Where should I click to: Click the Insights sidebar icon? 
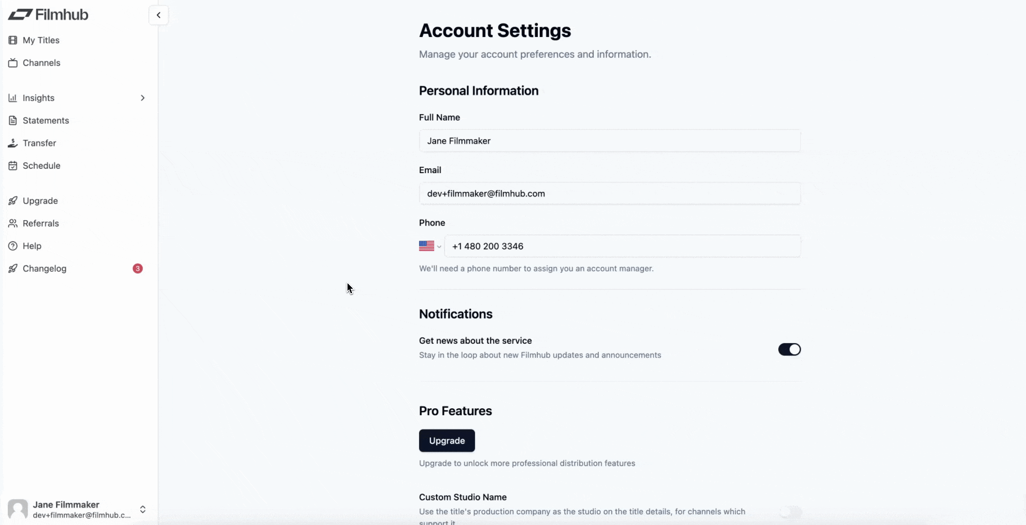(x=13, y=98)
